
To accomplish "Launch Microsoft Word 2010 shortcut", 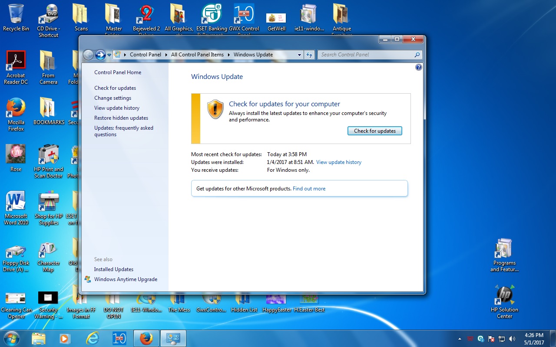I will pos(16,208).
